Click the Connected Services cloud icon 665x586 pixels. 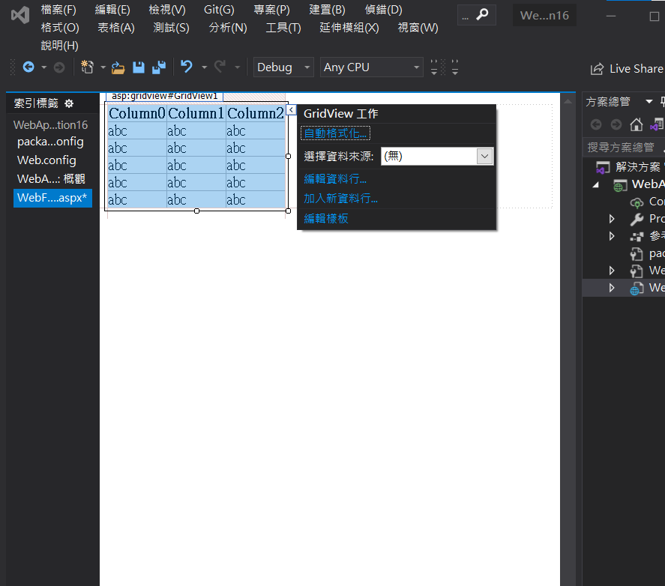coord(637,202)
